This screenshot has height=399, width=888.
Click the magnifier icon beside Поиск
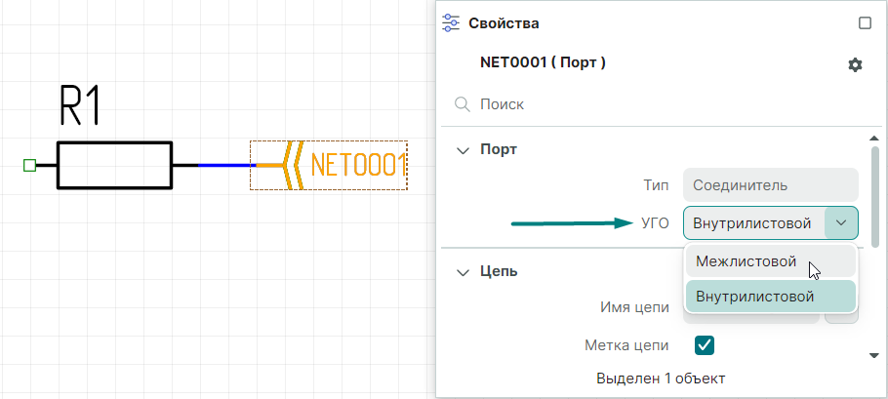pyautogui.click(x=461, y=103)
